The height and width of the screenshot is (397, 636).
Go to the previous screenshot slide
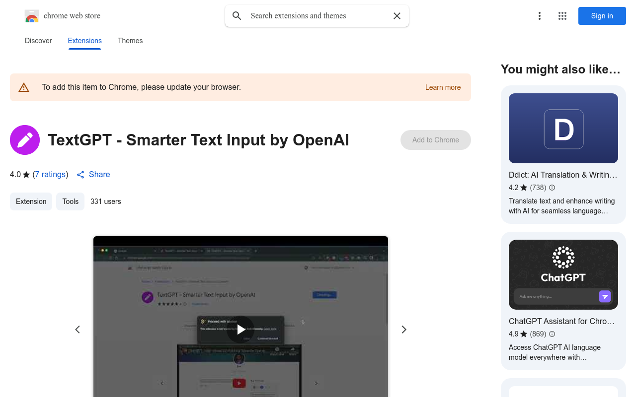pos(78,330)
